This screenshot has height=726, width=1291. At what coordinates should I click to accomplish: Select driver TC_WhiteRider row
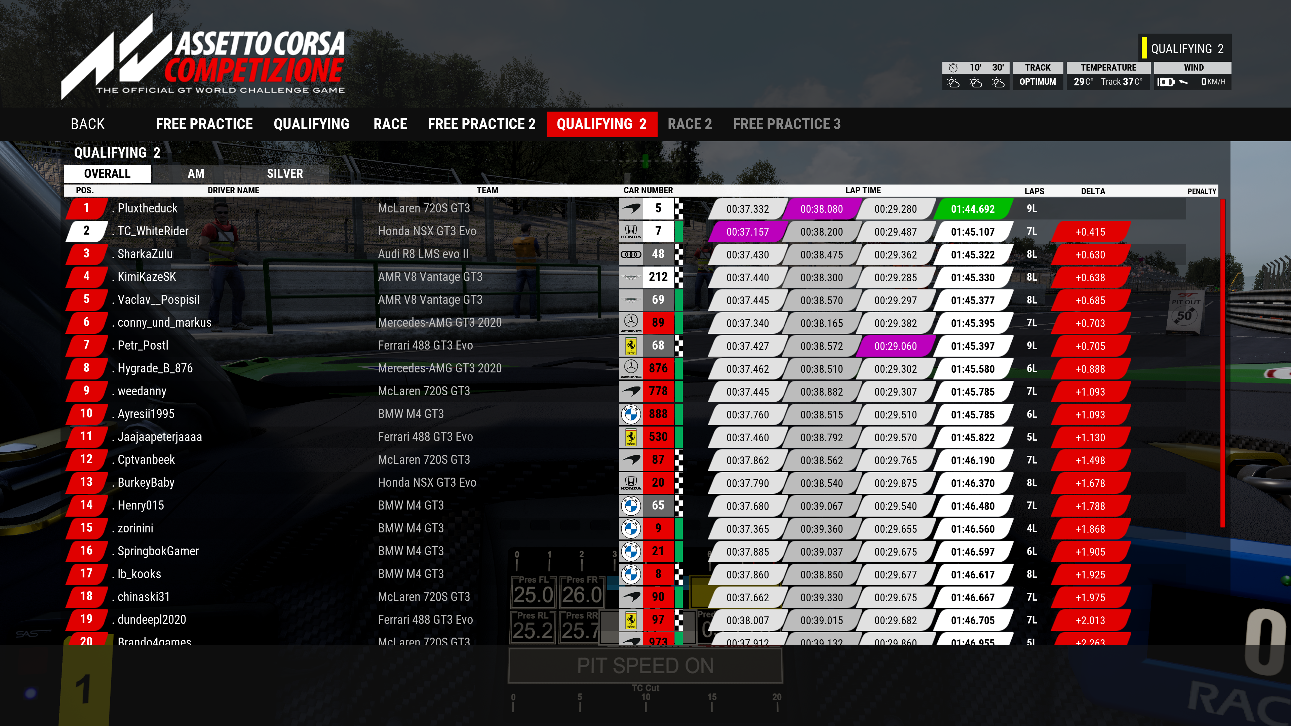(625, 232)
